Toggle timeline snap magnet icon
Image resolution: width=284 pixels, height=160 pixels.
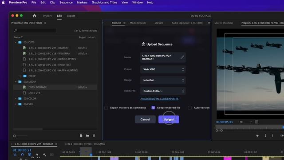pos(22,155)
